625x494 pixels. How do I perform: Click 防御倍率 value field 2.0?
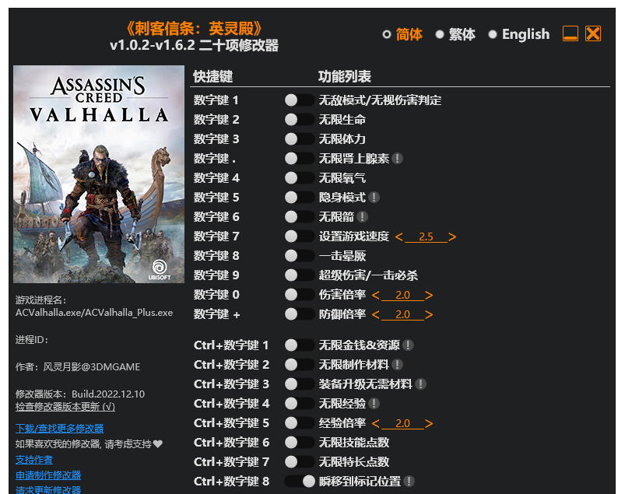tap(402, 314)
